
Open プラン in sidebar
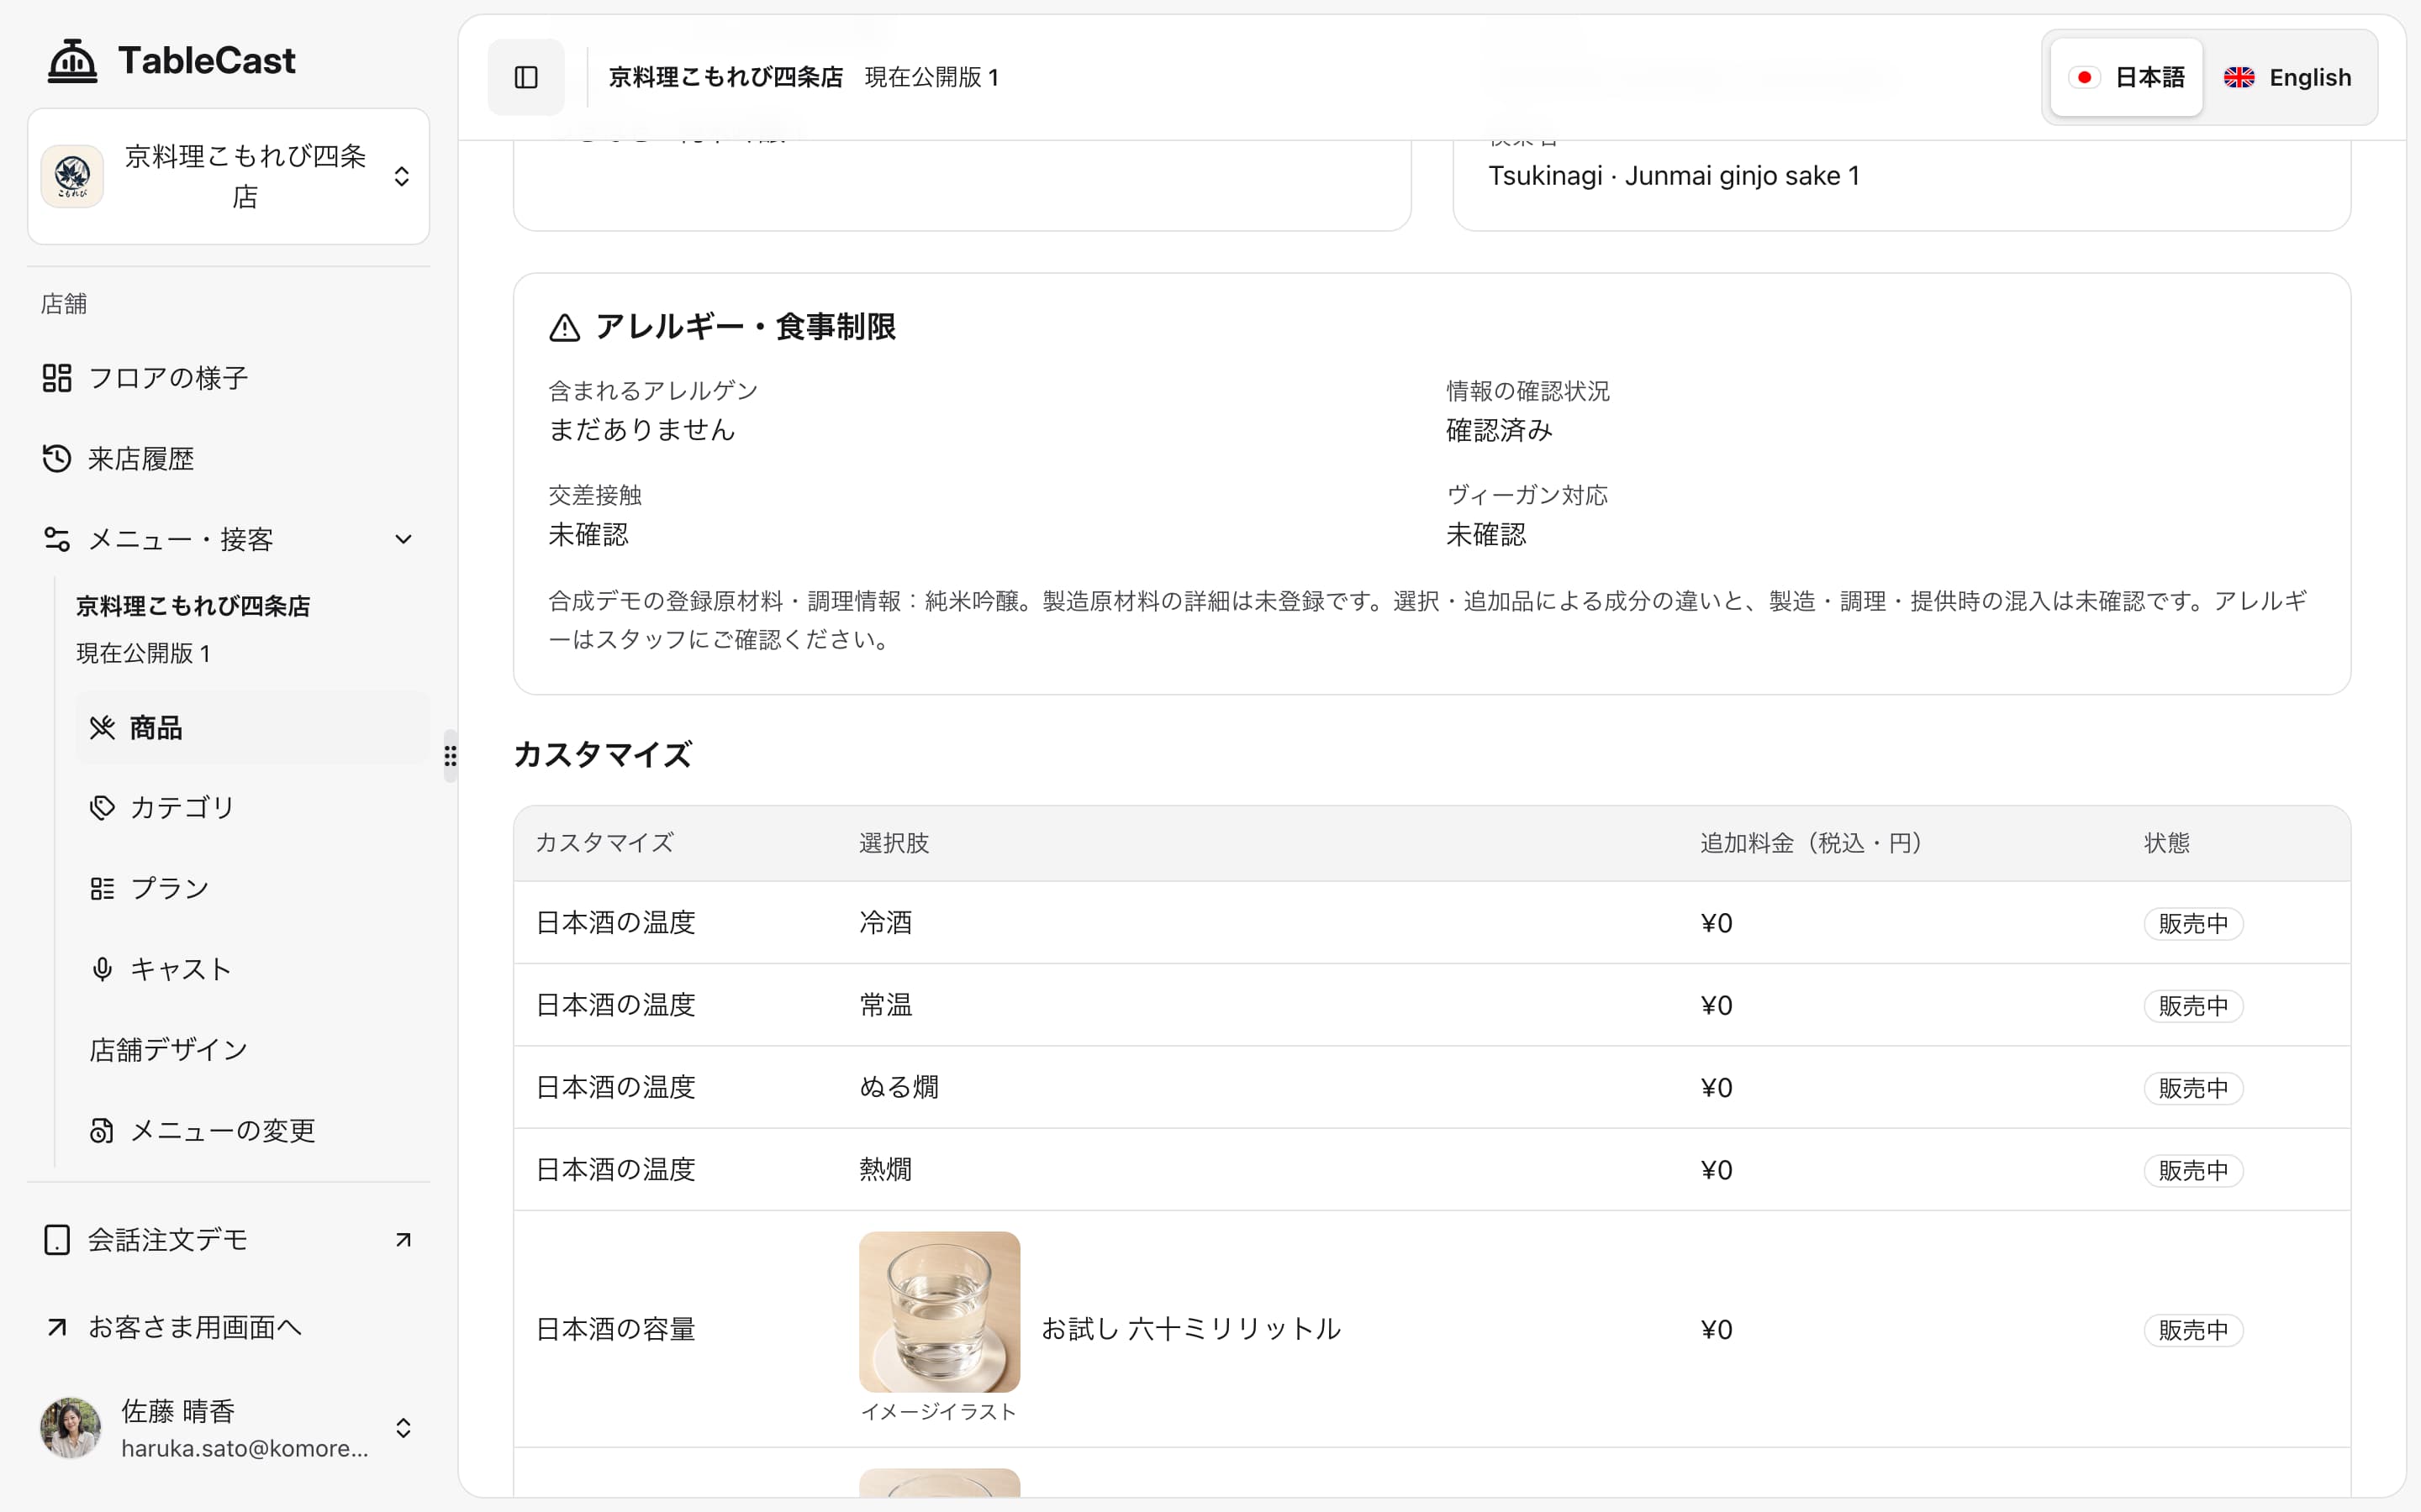tap(252, 888)
